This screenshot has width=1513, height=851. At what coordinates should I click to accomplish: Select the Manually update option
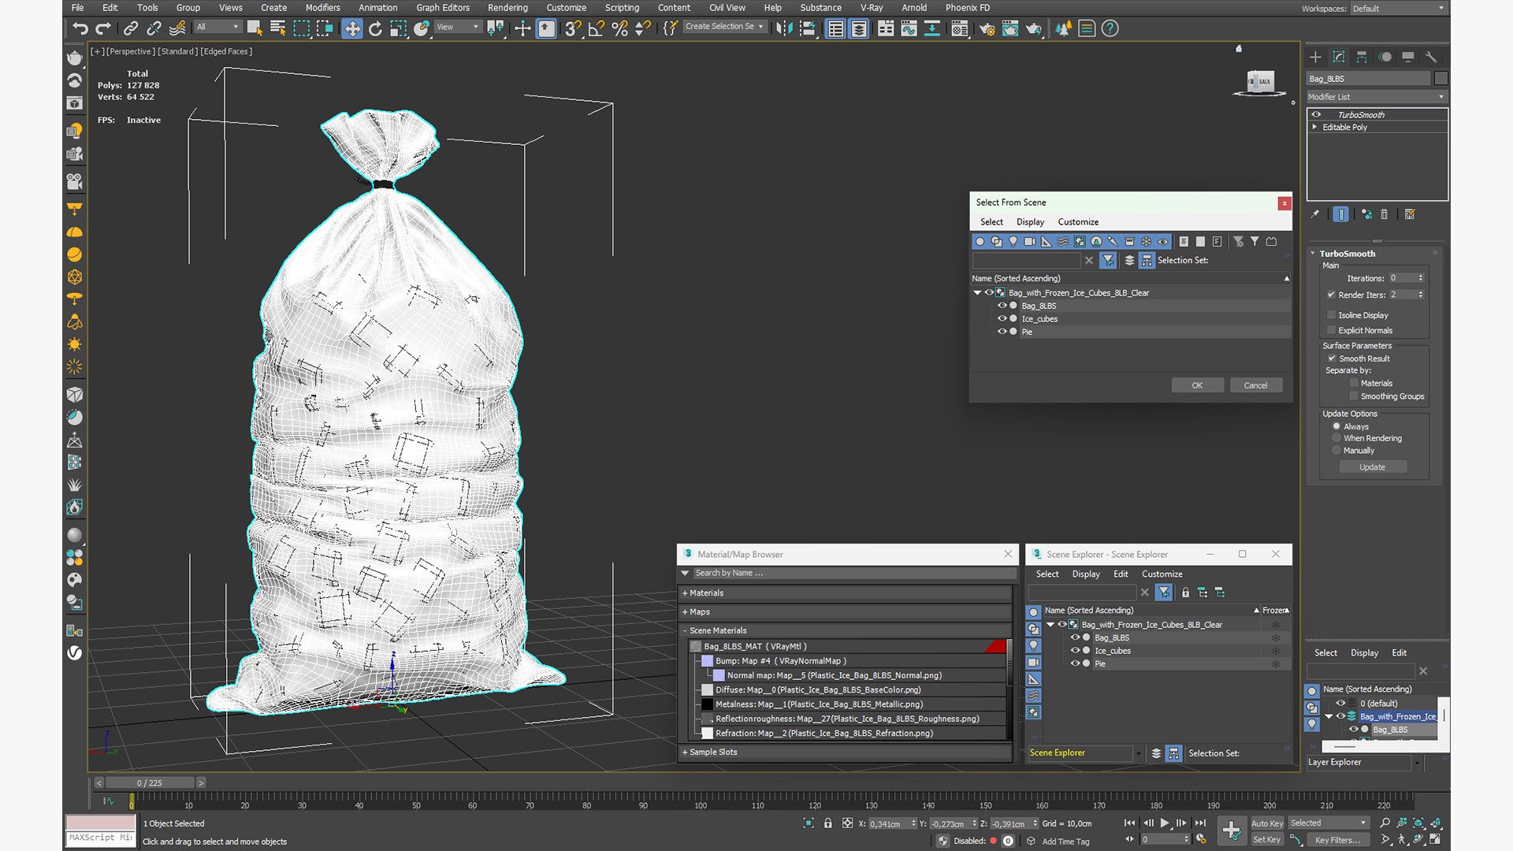coord(1336,451)
